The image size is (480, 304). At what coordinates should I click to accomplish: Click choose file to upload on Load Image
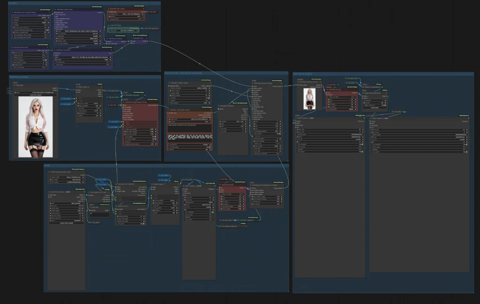tap(36, 95)
